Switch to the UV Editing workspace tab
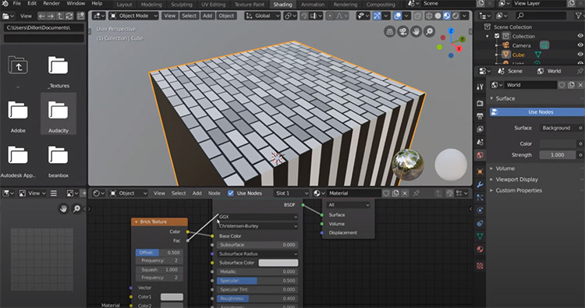 214,5
